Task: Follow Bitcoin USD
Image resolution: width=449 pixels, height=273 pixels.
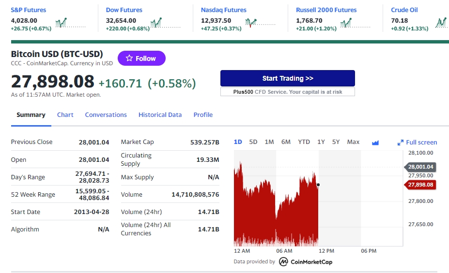Action: point(141,58)
